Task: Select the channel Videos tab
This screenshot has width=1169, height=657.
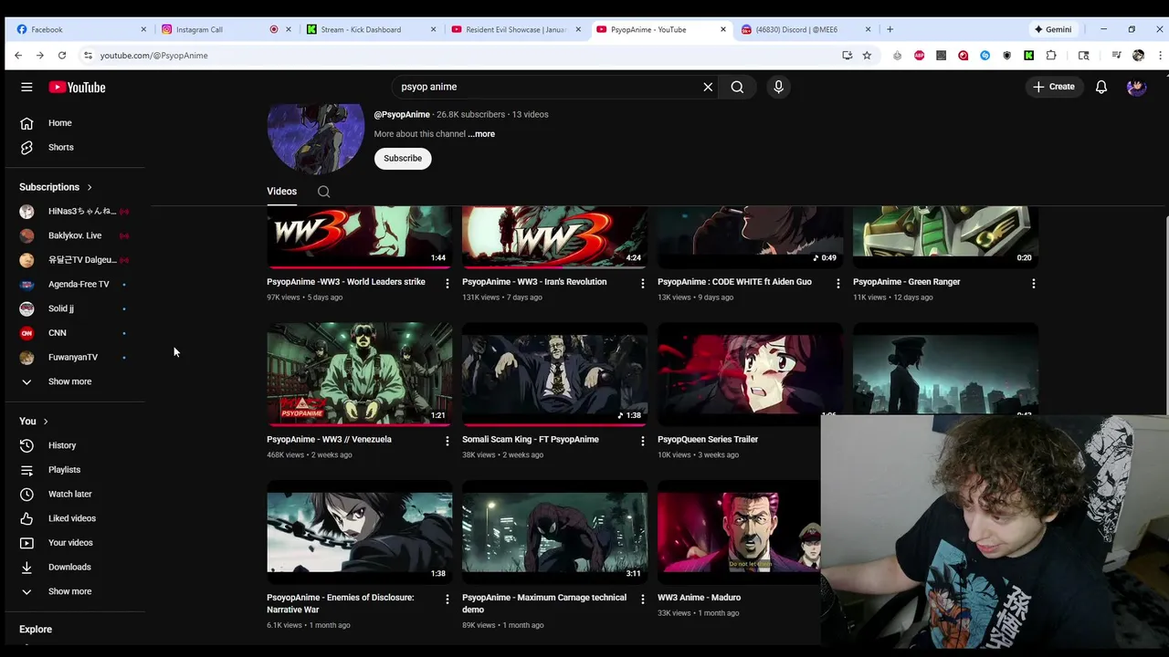Action: pos(281,192)
